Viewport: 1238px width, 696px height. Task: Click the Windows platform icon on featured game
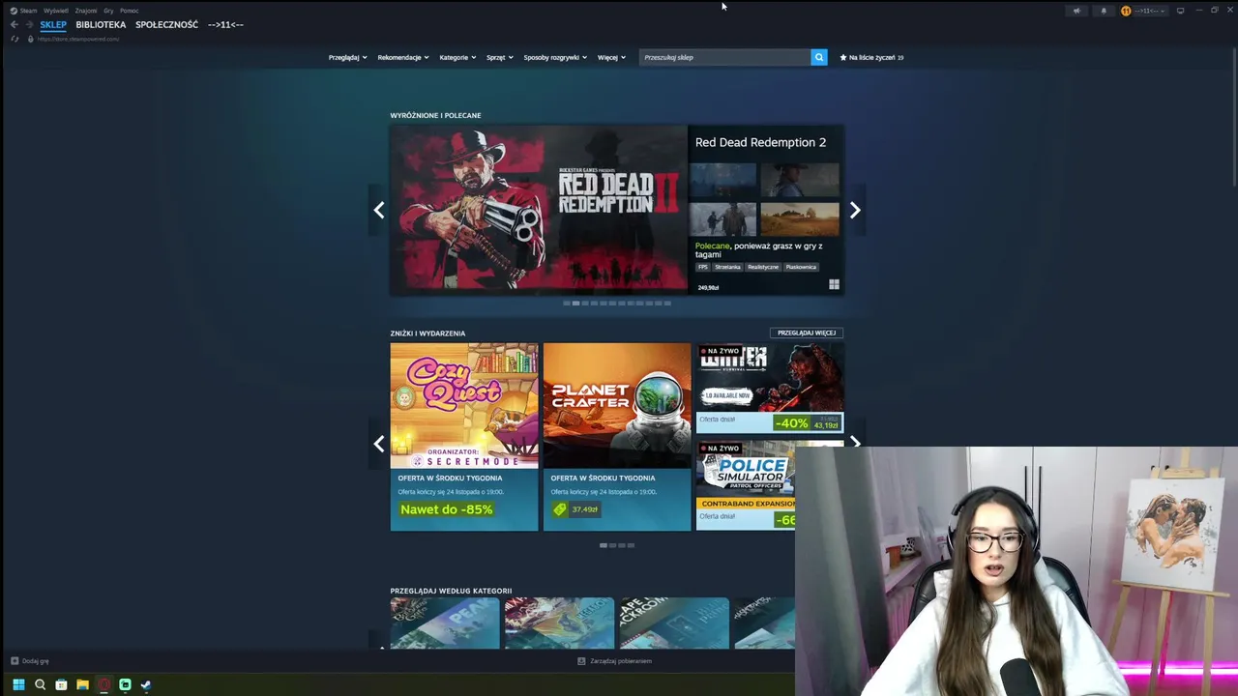[x=834, y=284]
